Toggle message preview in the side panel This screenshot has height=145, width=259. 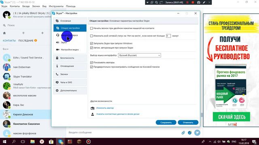pos(91,67)
